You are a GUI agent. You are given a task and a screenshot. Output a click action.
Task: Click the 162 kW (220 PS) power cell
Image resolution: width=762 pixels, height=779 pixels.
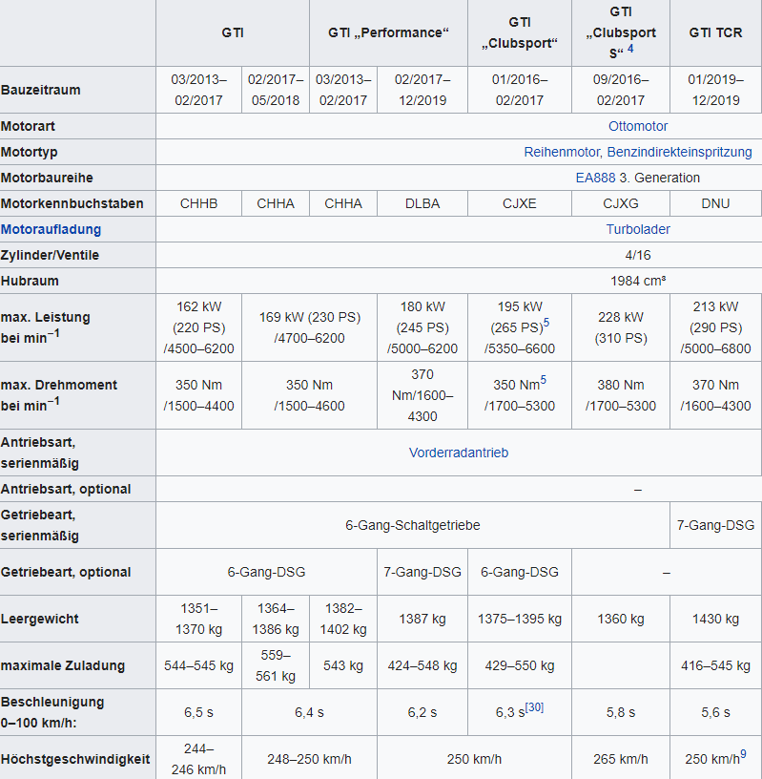198,327
